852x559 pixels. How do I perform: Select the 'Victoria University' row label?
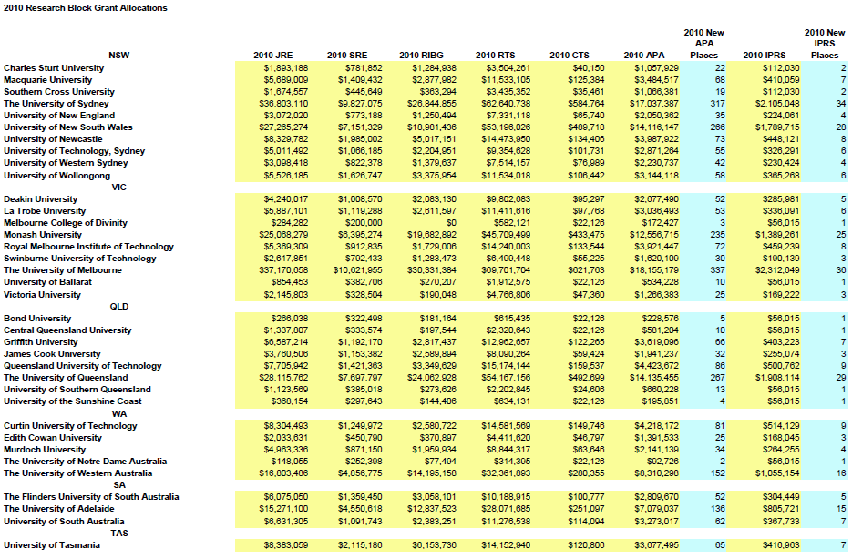tap(42, 295)
